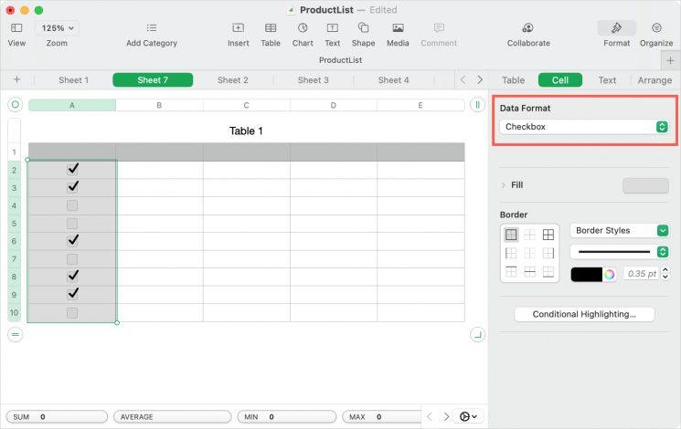Click the SUM status pill

57,417
